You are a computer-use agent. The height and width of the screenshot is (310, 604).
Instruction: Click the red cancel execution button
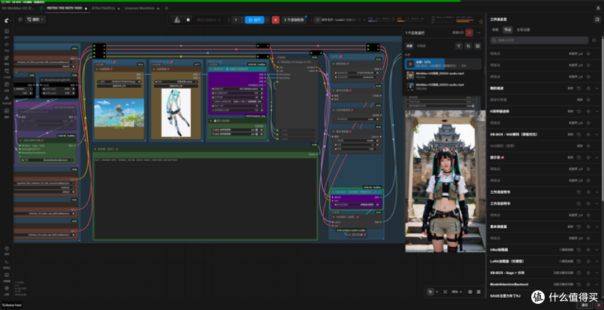coord(275,20)
